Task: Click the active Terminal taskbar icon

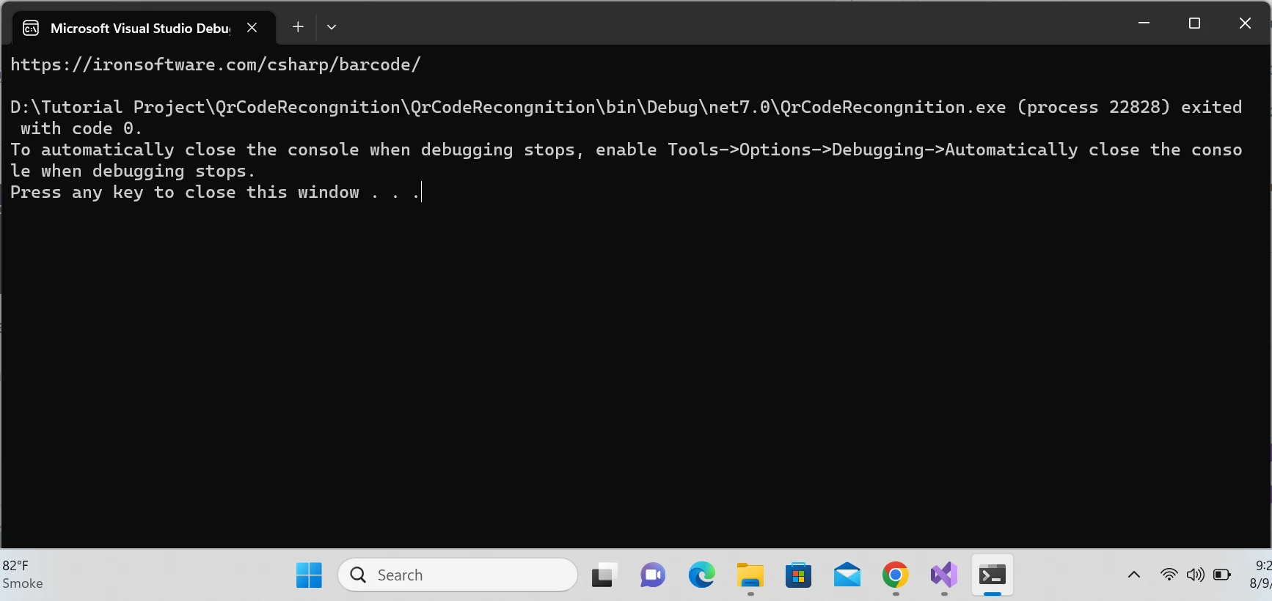Action: click(x=993, y=575)
